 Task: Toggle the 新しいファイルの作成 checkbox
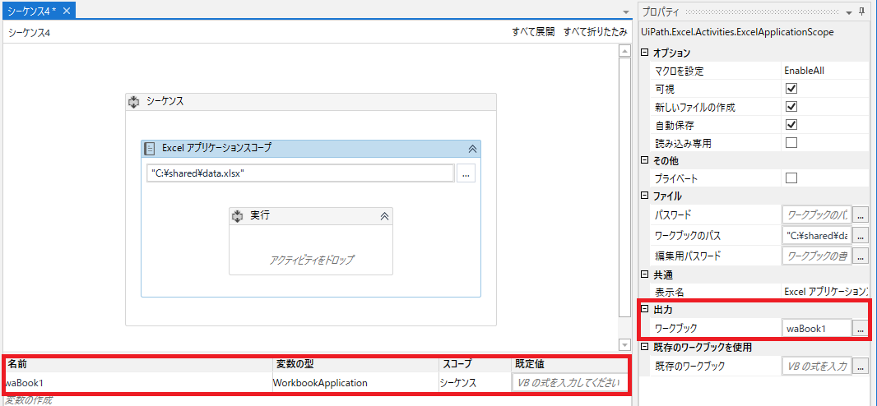click(791, 107)
